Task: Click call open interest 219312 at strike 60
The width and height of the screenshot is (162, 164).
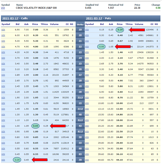Action: pos(65,149)
